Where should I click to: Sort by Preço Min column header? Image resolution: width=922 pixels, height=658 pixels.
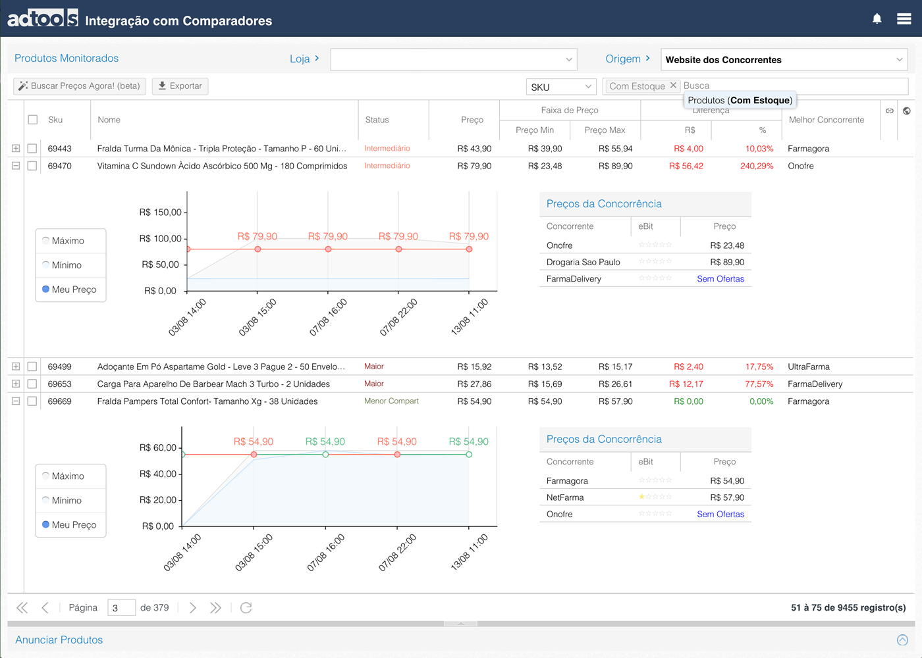(x=535, y=130)
